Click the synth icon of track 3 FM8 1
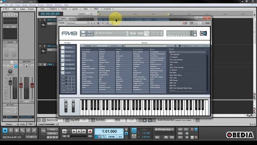The height and width of the screenshot is (145, 257). click(x=45, y=64)
